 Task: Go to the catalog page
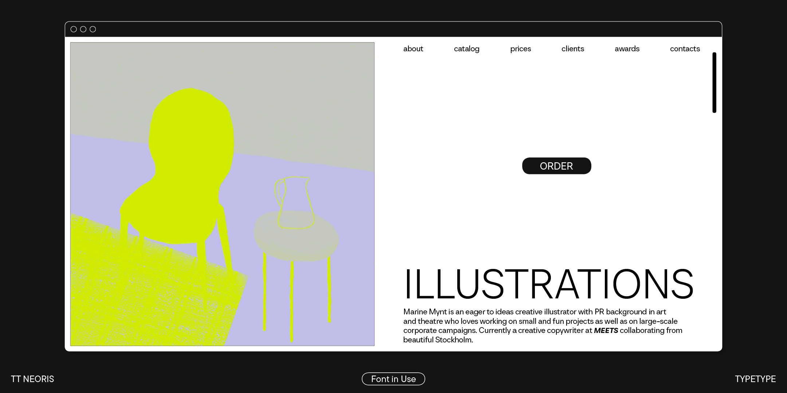[x=466, y=49]
